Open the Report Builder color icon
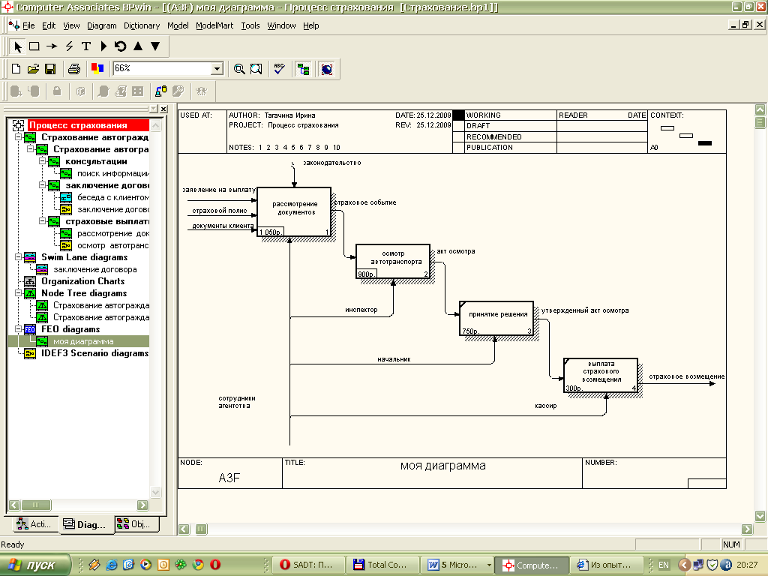The height and width of the screenshot is (576, 768). pyautogui.click(x=97, y=69)
